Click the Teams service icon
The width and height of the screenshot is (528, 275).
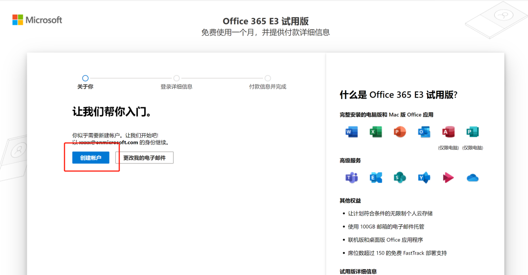coord(352,177)
